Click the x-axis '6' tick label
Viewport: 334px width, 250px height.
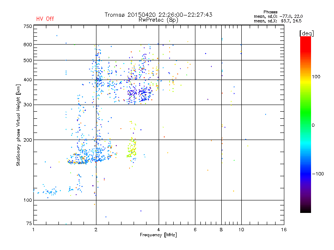tap(195, 230)
